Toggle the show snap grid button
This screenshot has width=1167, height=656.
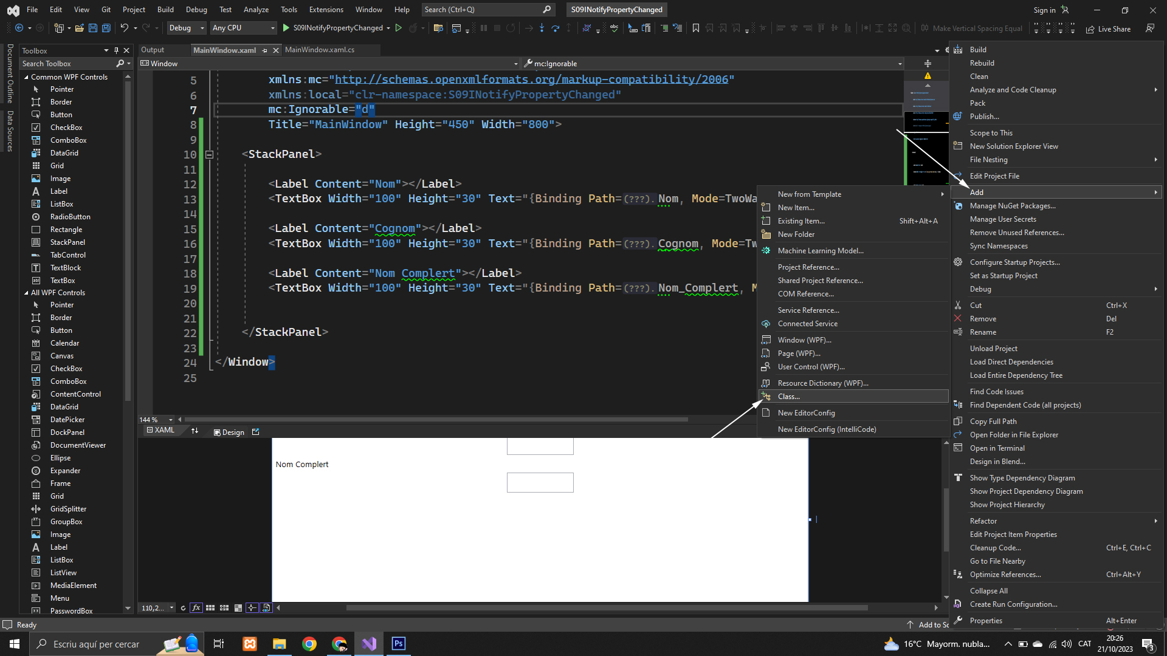tap(210, 608)
